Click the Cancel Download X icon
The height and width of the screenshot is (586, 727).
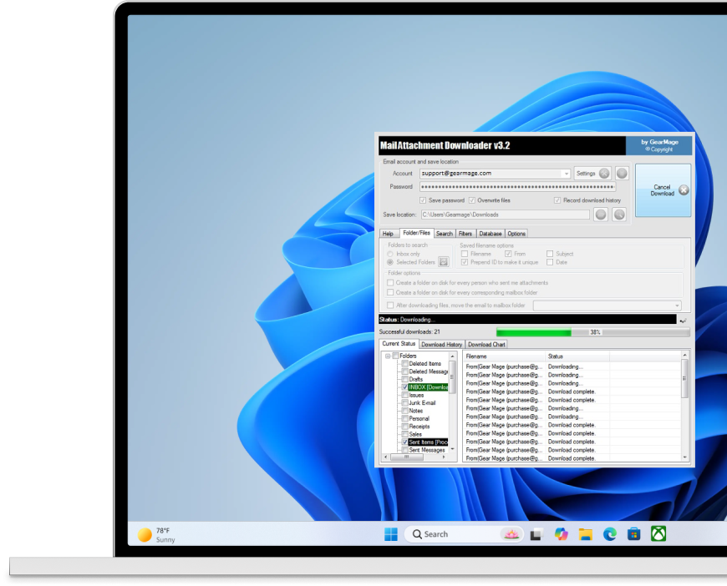[684, 190]
